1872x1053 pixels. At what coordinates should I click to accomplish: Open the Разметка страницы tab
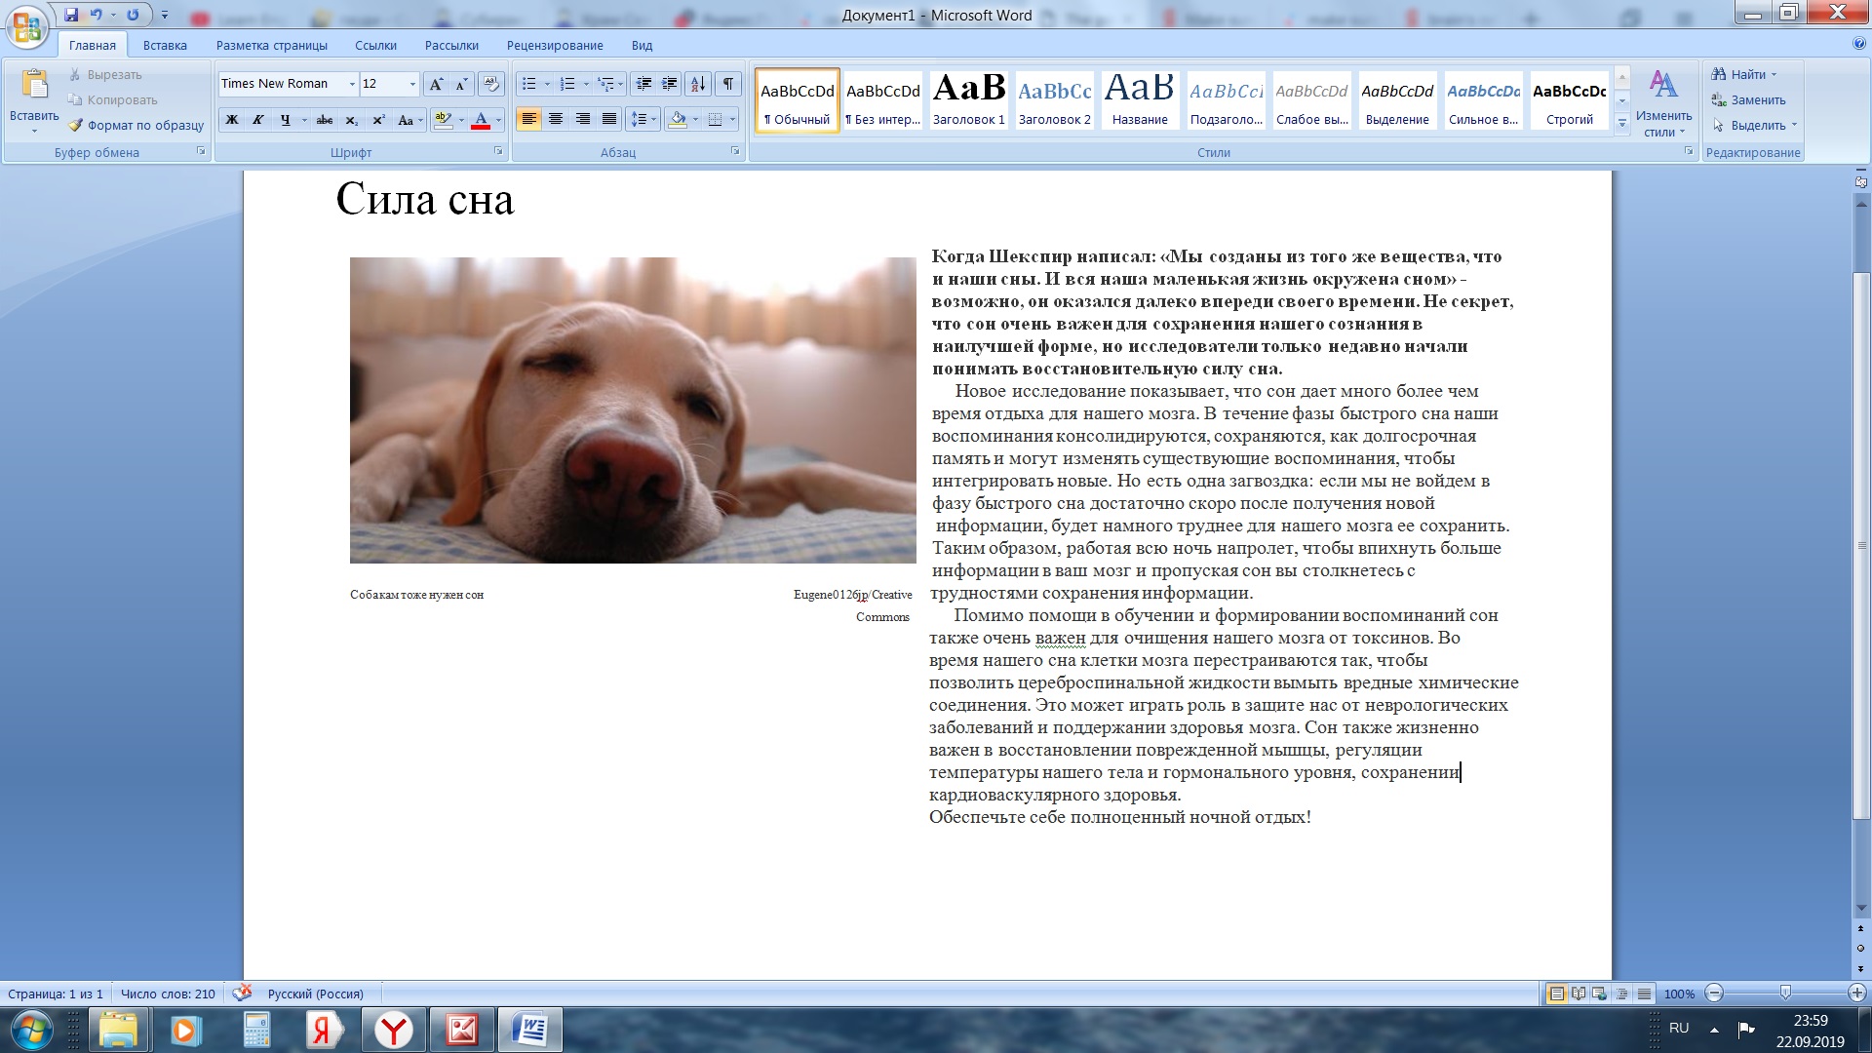(x=272, y=45)
